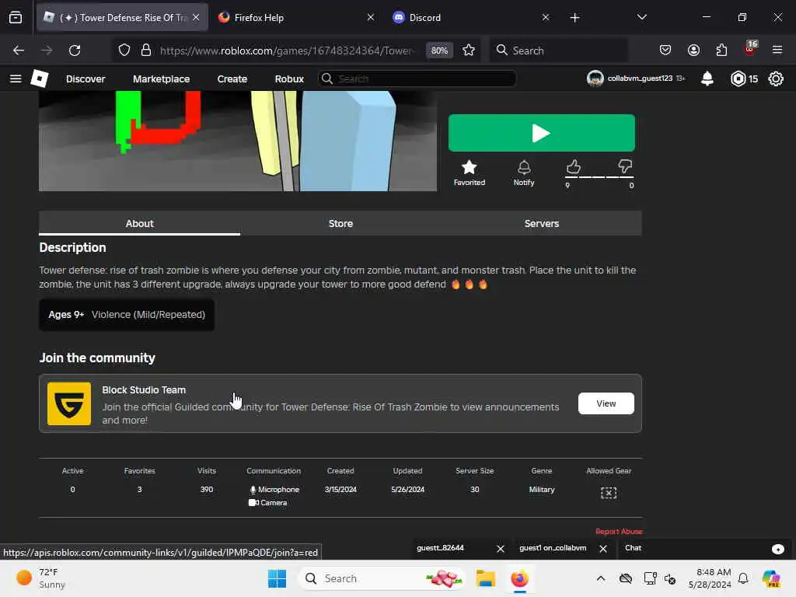The image size is (796, 597).
Task: Open the weather widget showing 72°F Sunny
Action: (x=42, y=578)
